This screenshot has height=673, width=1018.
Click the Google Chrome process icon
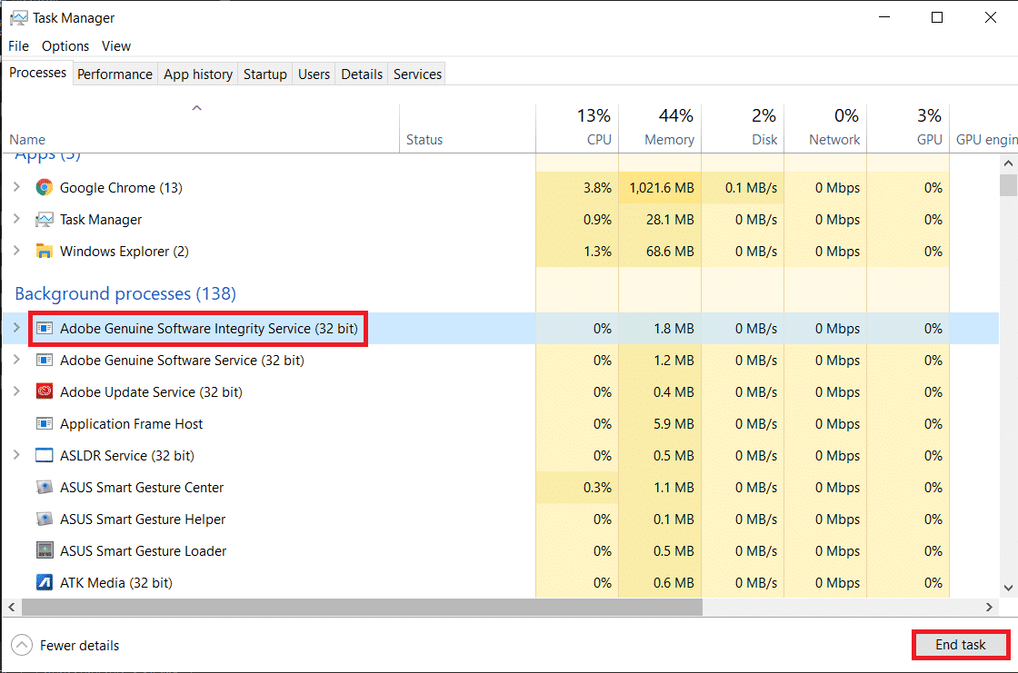44,188
